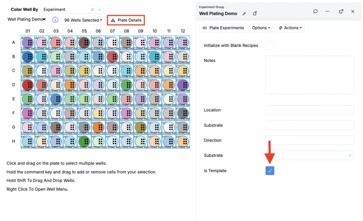Click the info icon beside Well Plating Demo
363x221 pixels.
coord(55,20)
